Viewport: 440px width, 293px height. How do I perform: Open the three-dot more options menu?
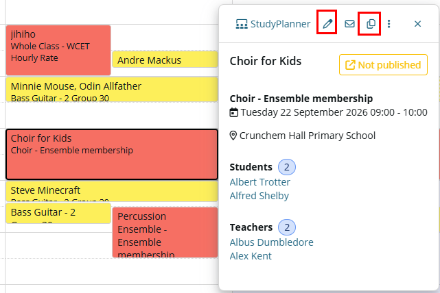coord(389,24)
